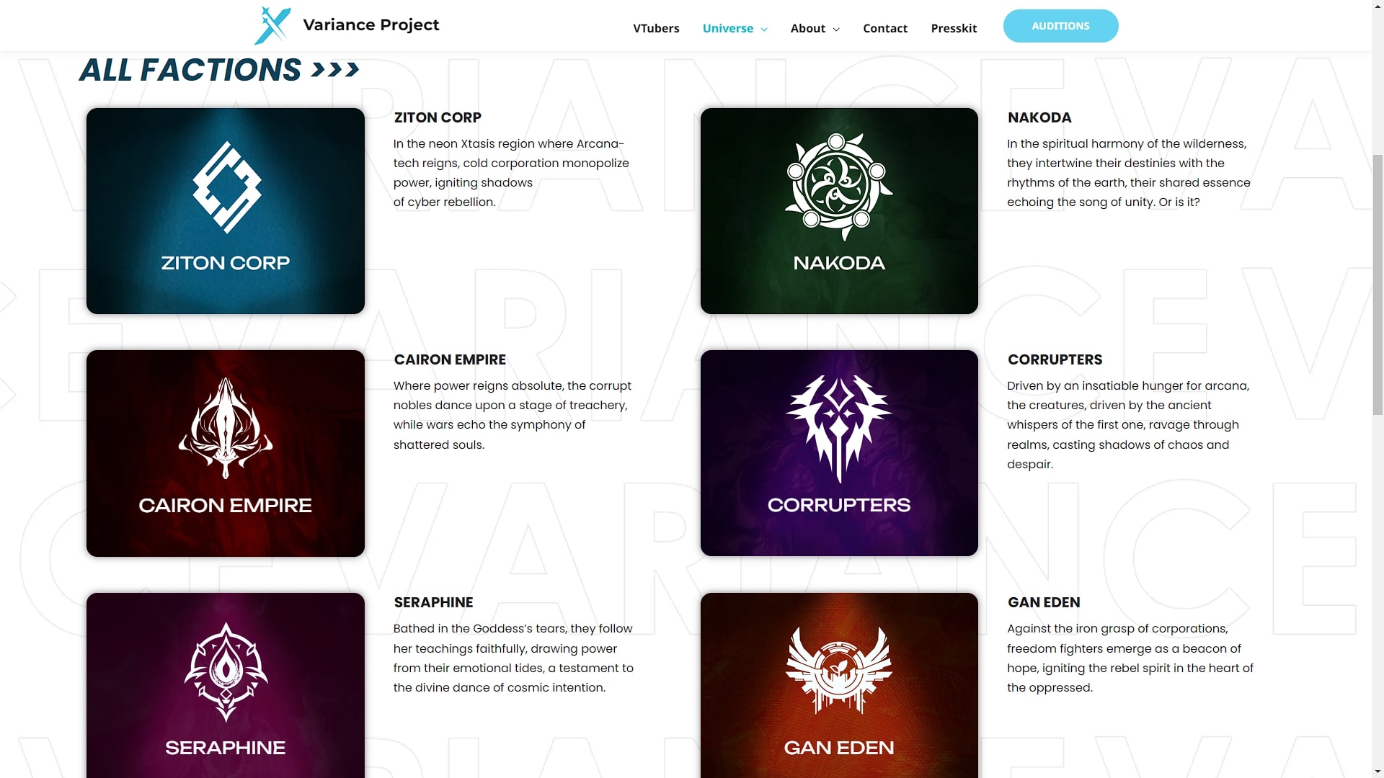Click the Ziton Corp diamond emblem
The width and height of the screenshot is (1384, 778).
226,187
